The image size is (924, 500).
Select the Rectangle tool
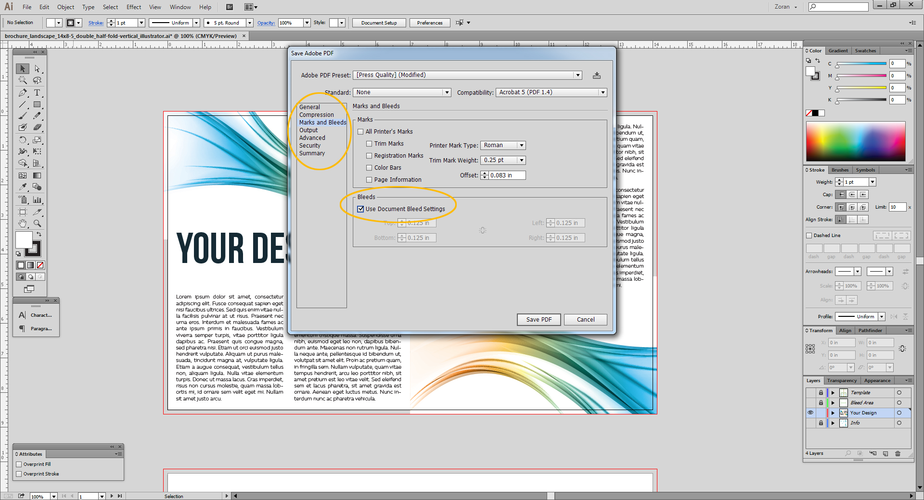37,104
